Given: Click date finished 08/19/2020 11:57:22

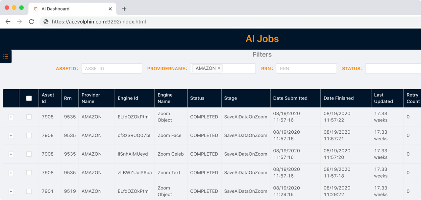Looking at the screenshot, I should point(337,117).
